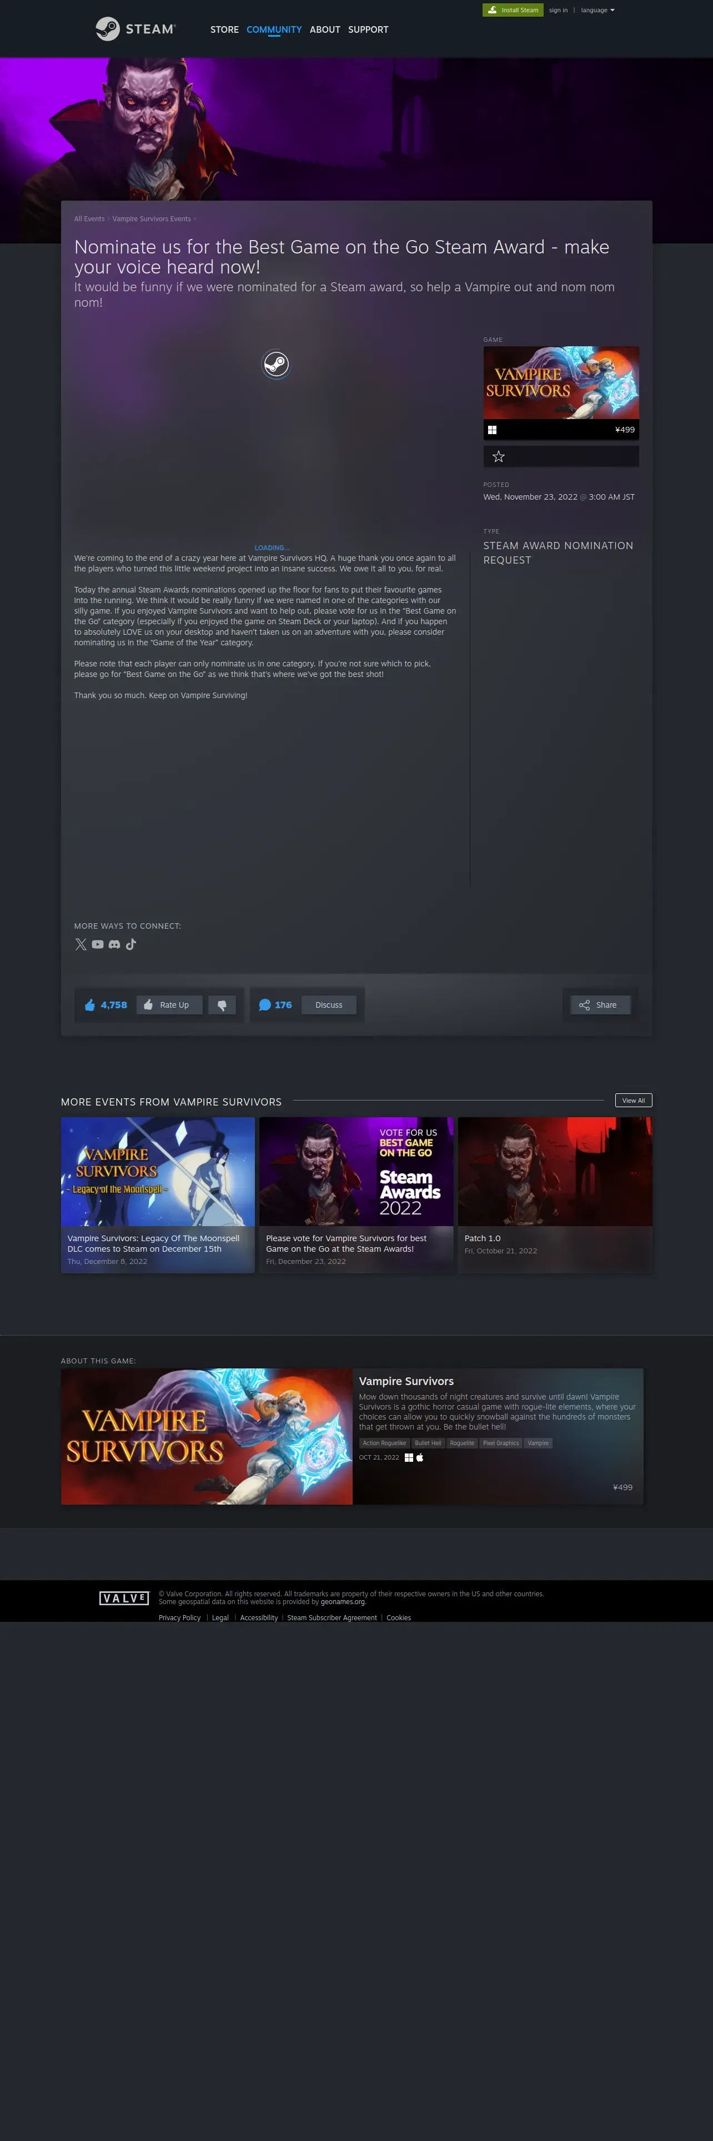Screen dimensions: 713x2141
Task: Go to the ABOUT page
Action: tap(324, 30)
